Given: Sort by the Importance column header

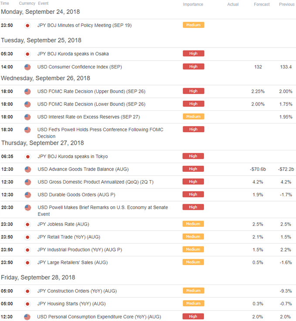Looking at the screenshot, I should (193, 4).
